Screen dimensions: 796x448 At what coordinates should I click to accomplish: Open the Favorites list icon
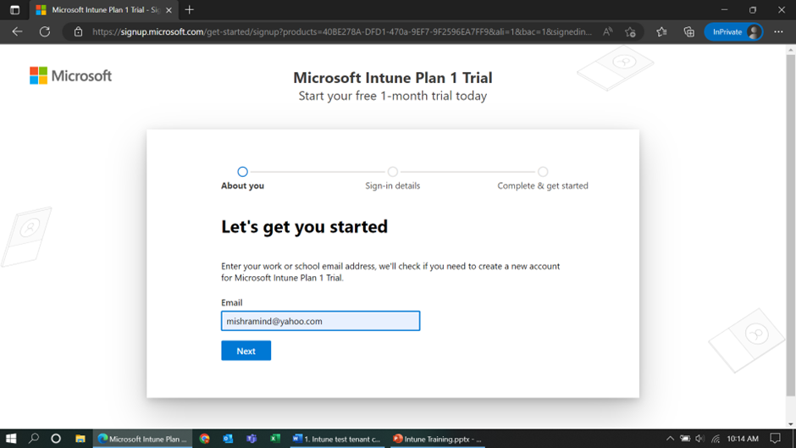click(x=661, y=32)
